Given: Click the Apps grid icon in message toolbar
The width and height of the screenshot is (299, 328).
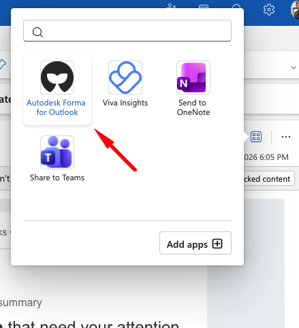Looking at the screenshot, I should pos(256,137).
